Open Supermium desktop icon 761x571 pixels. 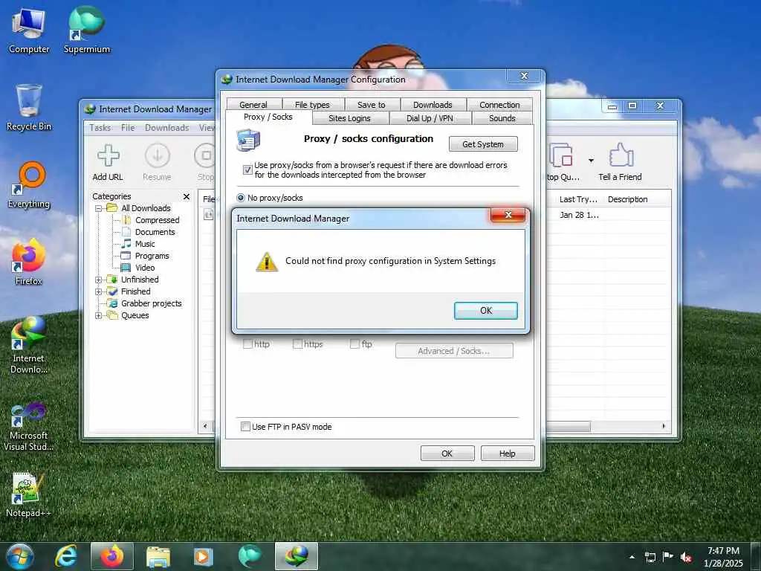tap(86, 29)
